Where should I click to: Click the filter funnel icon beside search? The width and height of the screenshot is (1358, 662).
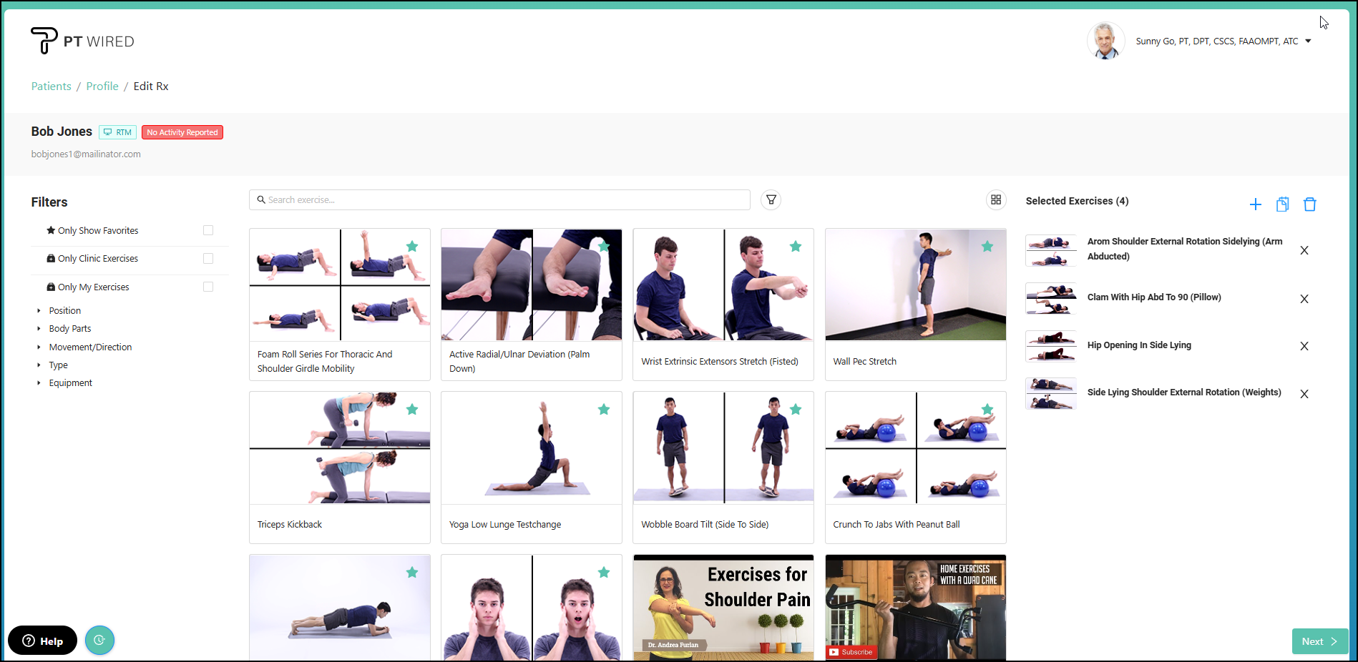point(771,200)
